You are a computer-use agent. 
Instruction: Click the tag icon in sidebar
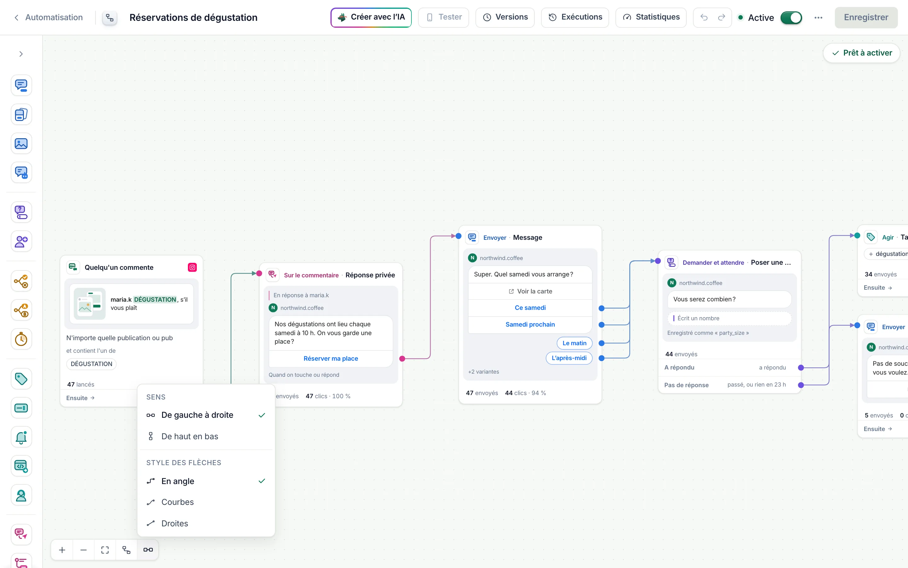(x=21, y=379)
